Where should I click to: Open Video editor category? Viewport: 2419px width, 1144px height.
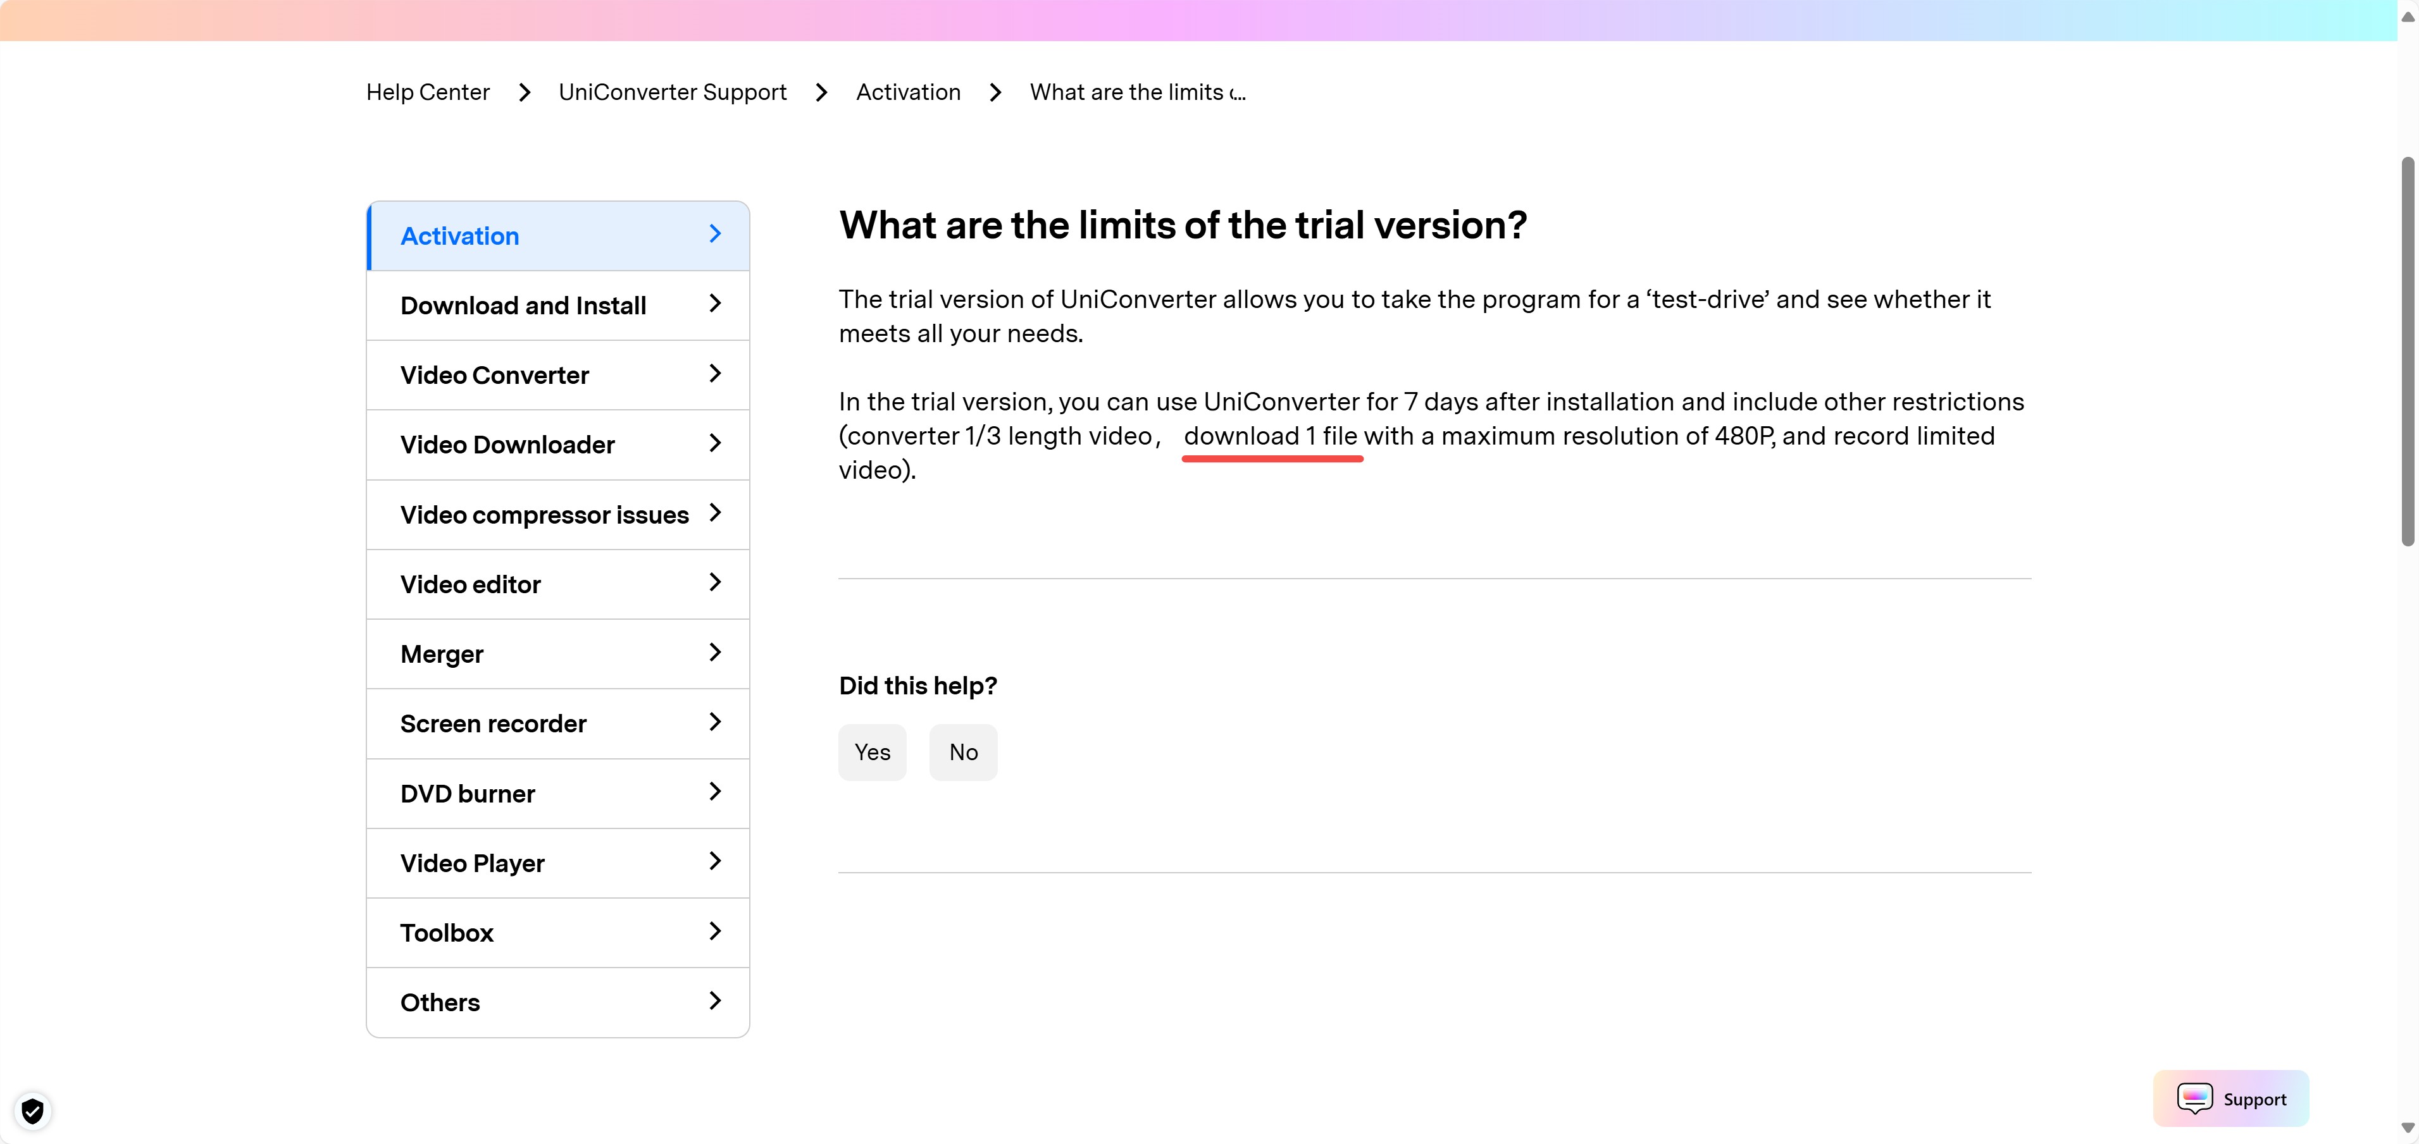pyautogui.click(x=558, y=584)
